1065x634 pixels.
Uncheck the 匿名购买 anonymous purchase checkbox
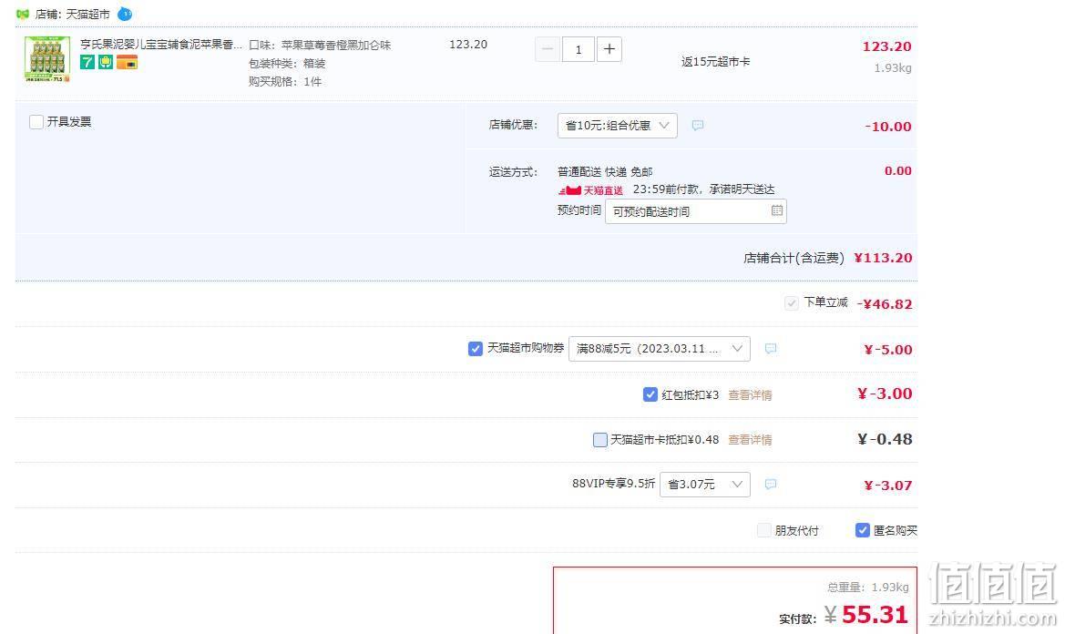[x=863, y=530]
